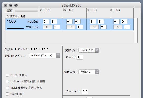Image resolution: width=143 pixels, height=98 pixels.
Task: Click the device name underline field
Action: 15,27
